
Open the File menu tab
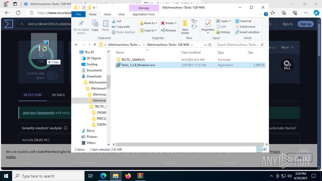tap(78, 14)
